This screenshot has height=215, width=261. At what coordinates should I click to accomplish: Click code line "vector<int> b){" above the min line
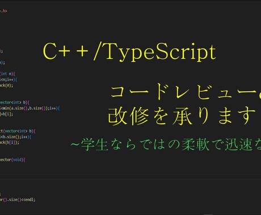click(x=15, y=102)
